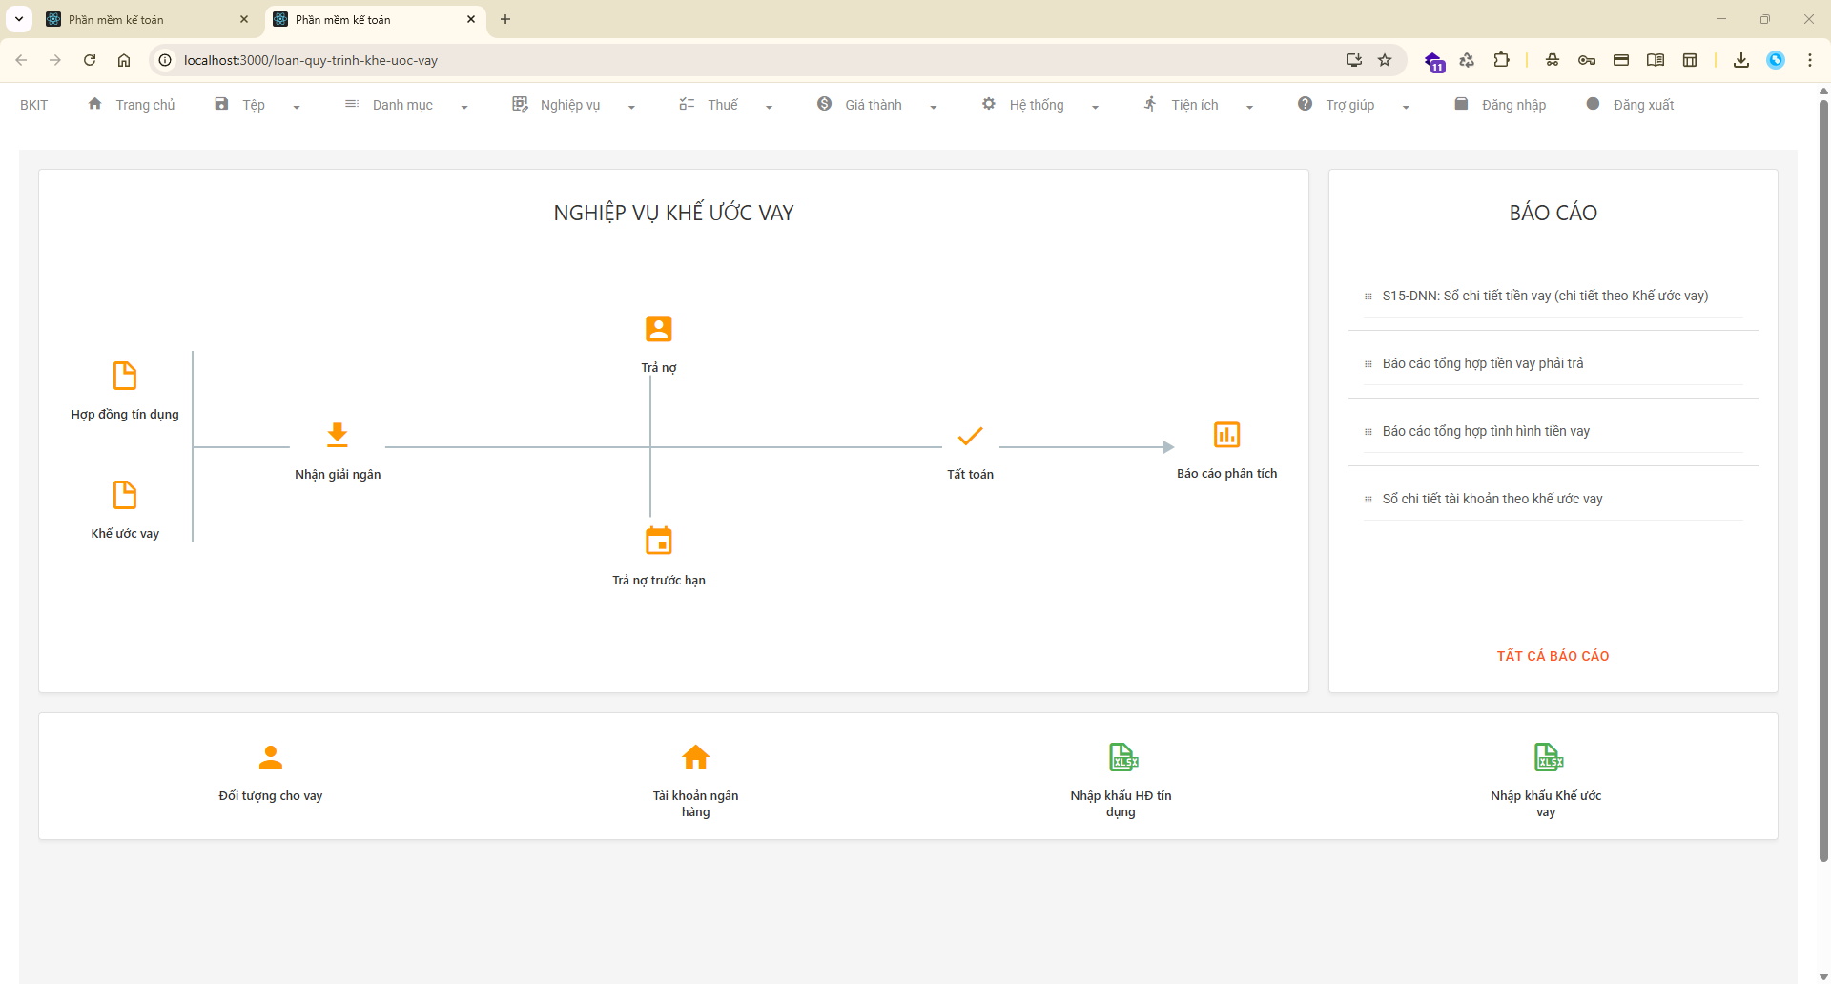Click the save icon beside Tệp
This screenshot has width=1831, height=984.
221,104
